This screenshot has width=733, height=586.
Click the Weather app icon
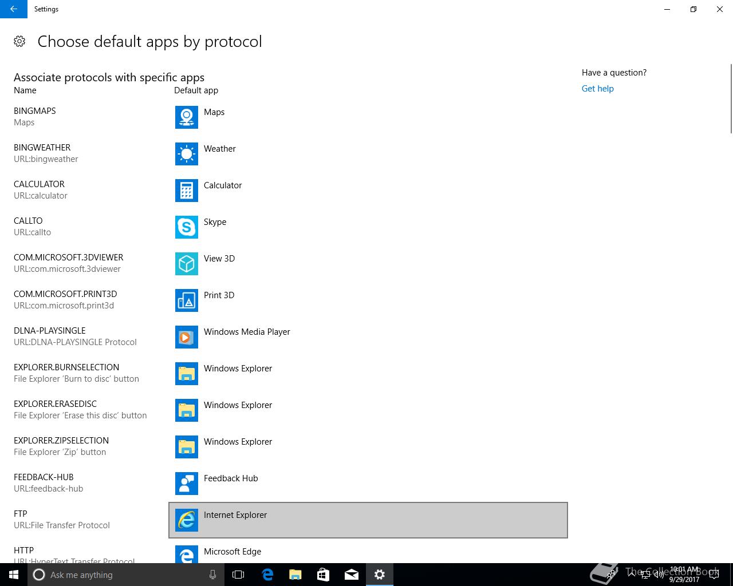pos(187,154)
